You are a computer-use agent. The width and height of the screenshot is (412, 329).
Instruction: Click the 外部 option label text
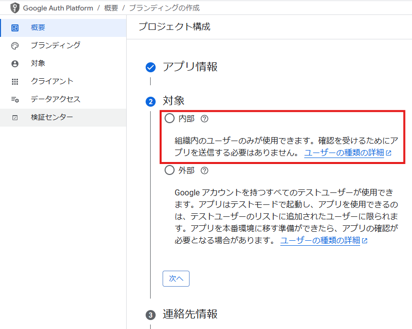(x=186, y=170)
